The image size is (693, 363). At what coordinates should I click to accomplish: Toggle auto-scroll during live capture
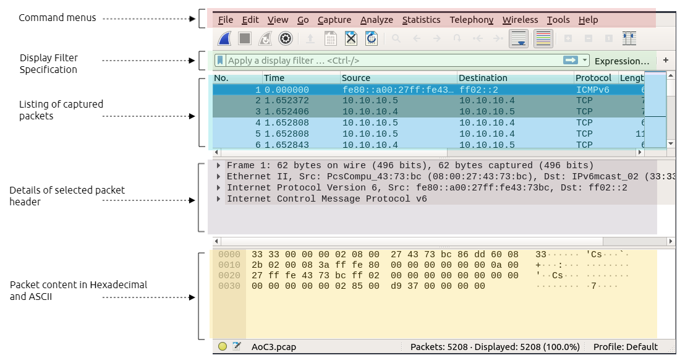point(519,39)
